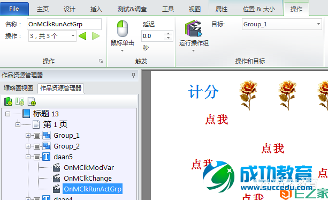This screenshot has width=328, height=200.
Task: Toggle the Group_1 checkbox
Action: 37,136
